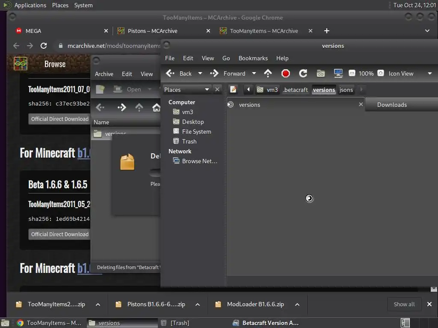
Task: Open the Help menu
Action: pyautogui.click(x=282, y=58)
